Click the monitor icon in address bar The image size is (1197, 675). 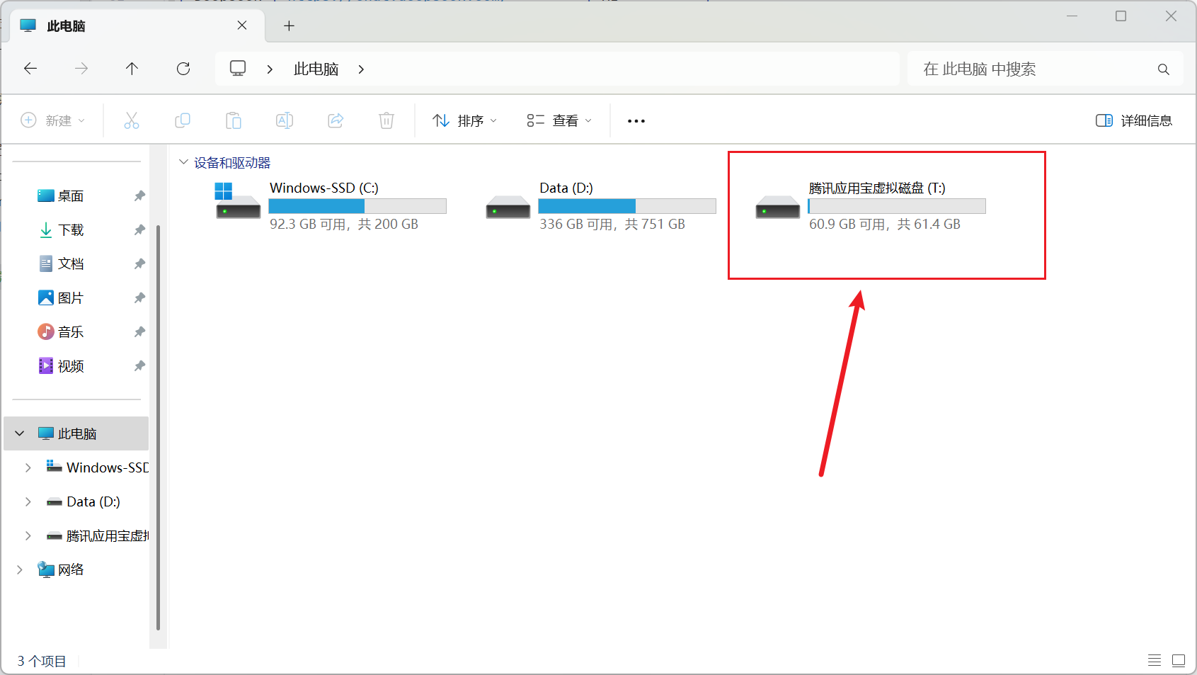coord(238,69)
